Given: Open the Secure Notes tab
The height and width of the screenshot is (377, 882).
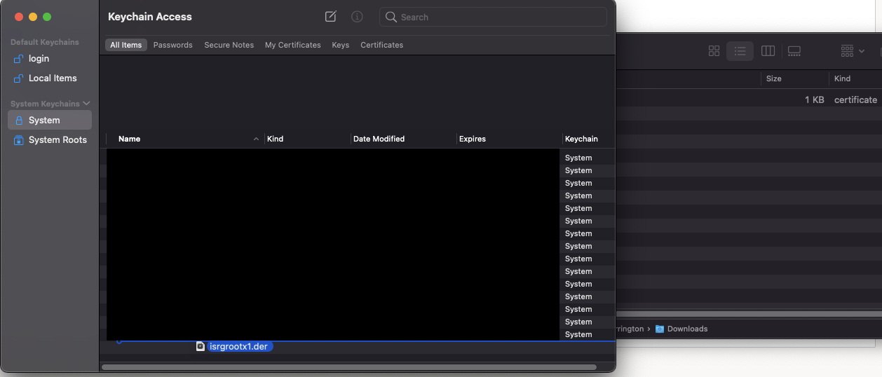Looking at the screenshot, I should pyautogui.click(x=229, y=45).
